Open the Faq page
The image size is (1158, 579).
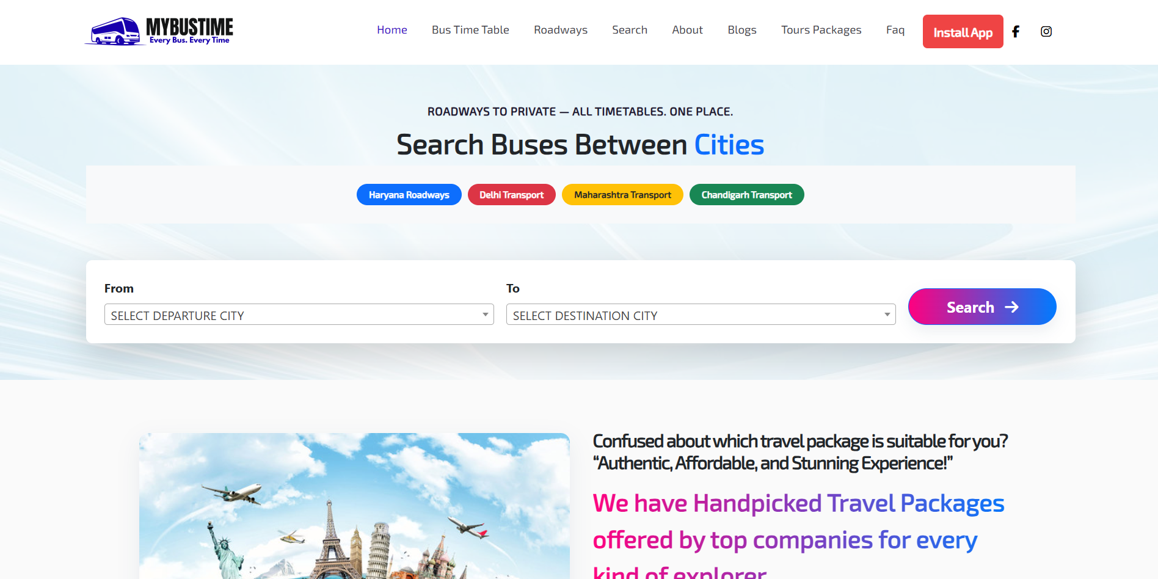[895, 30]
